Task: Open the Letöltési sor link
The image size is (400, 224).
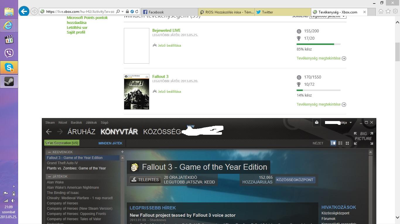Action: [x=77, y=27]
